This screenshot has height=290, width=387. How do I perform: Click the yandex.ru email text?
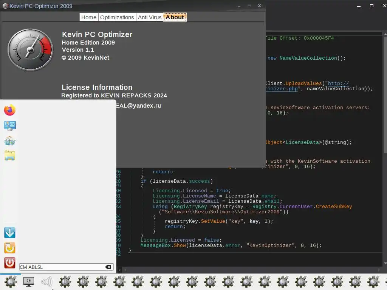(139, 106)
